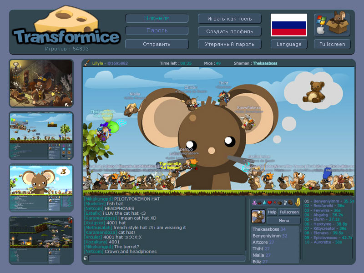Click the laughing mouth emote icon
The image size is (364, 273).
pos(259,203)
